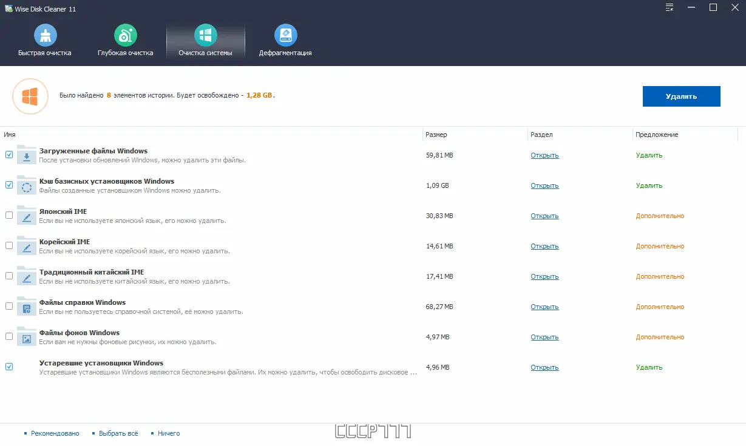Click the blue Удалить button
746x446 pixels.
pos(681,96)
